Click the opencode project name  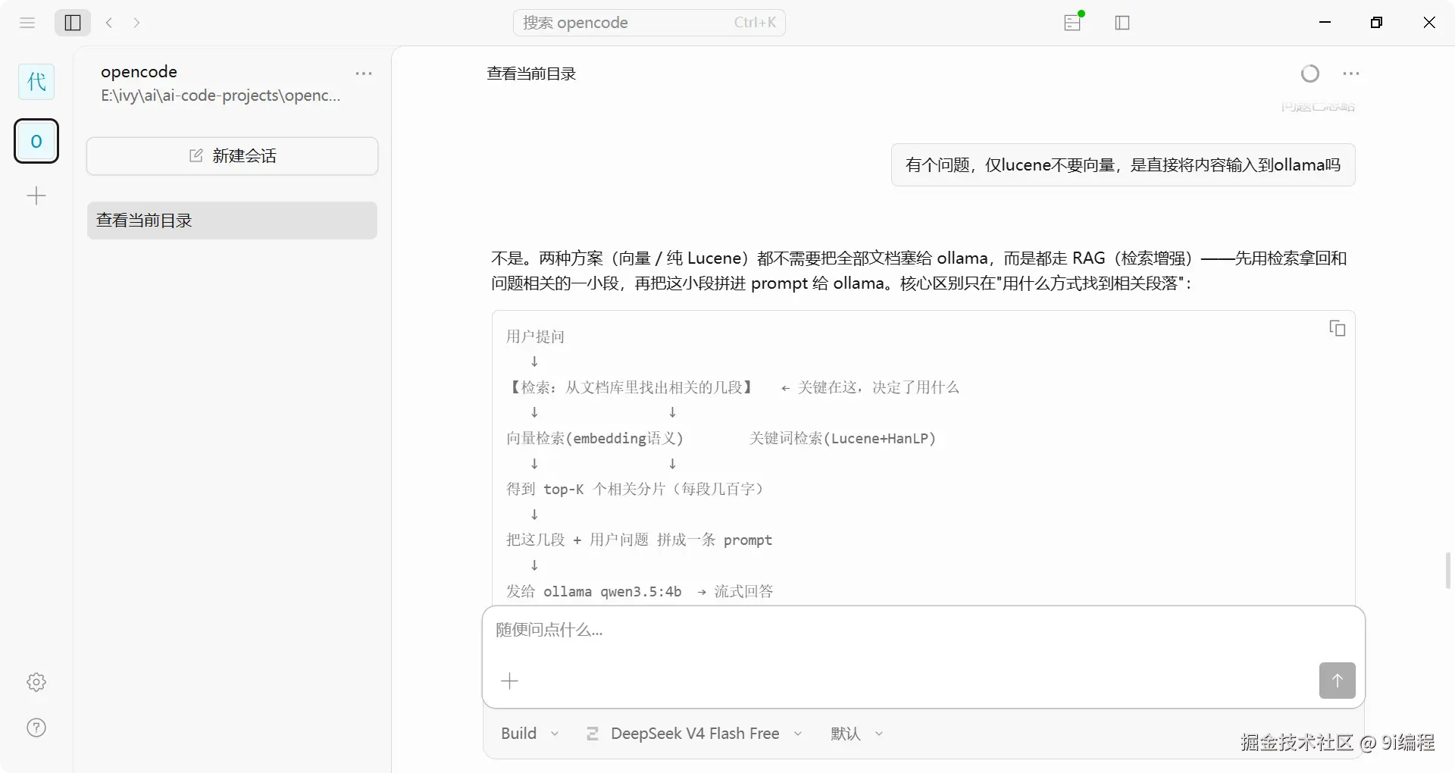click(x=139, y=71)
